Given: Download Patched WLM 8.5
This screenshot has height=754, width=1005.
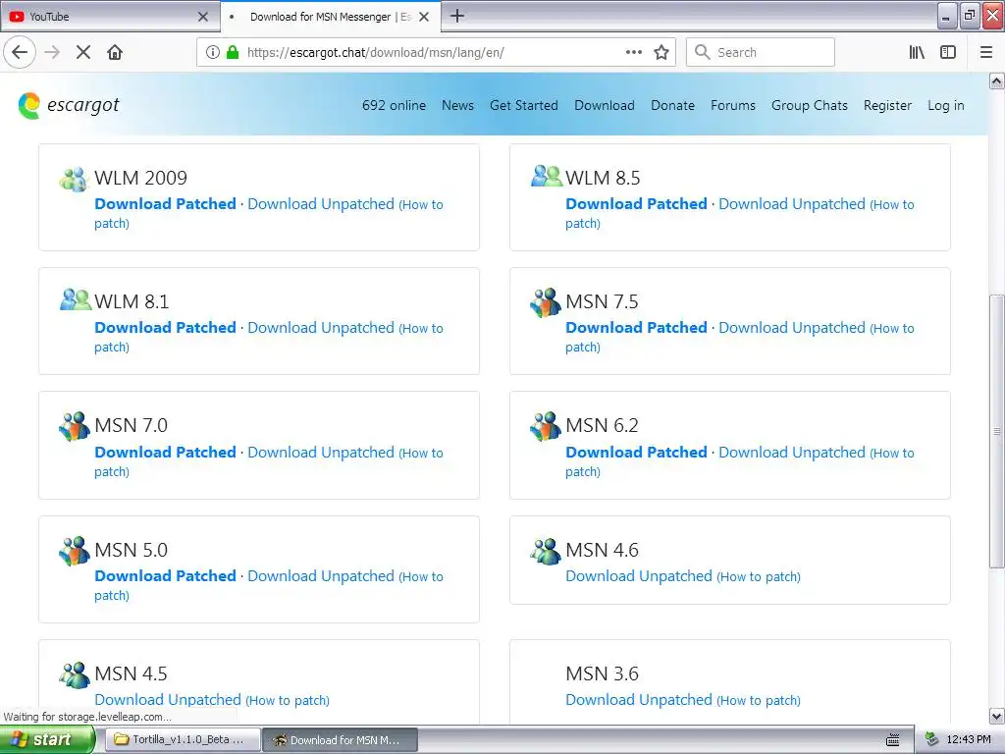Looking at the screenshot, I should coord(636,204).
